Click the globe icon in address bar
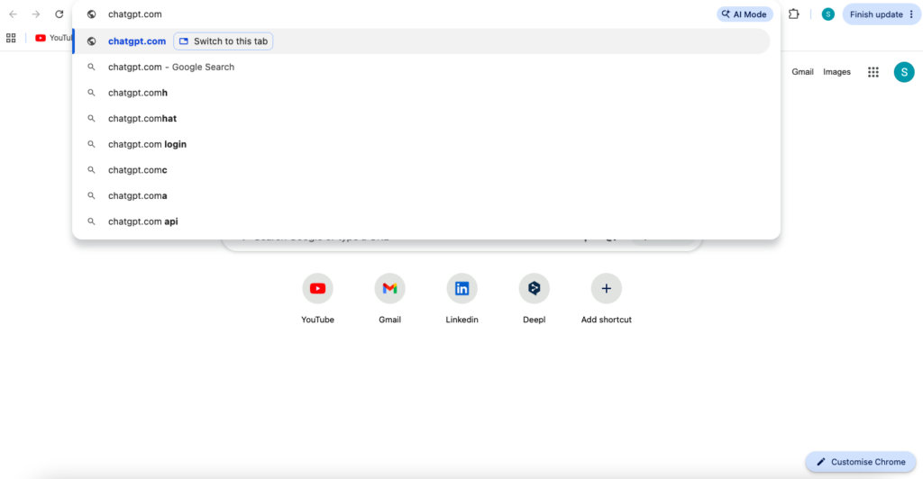This screenshot has height=479, width=923. 91,14
